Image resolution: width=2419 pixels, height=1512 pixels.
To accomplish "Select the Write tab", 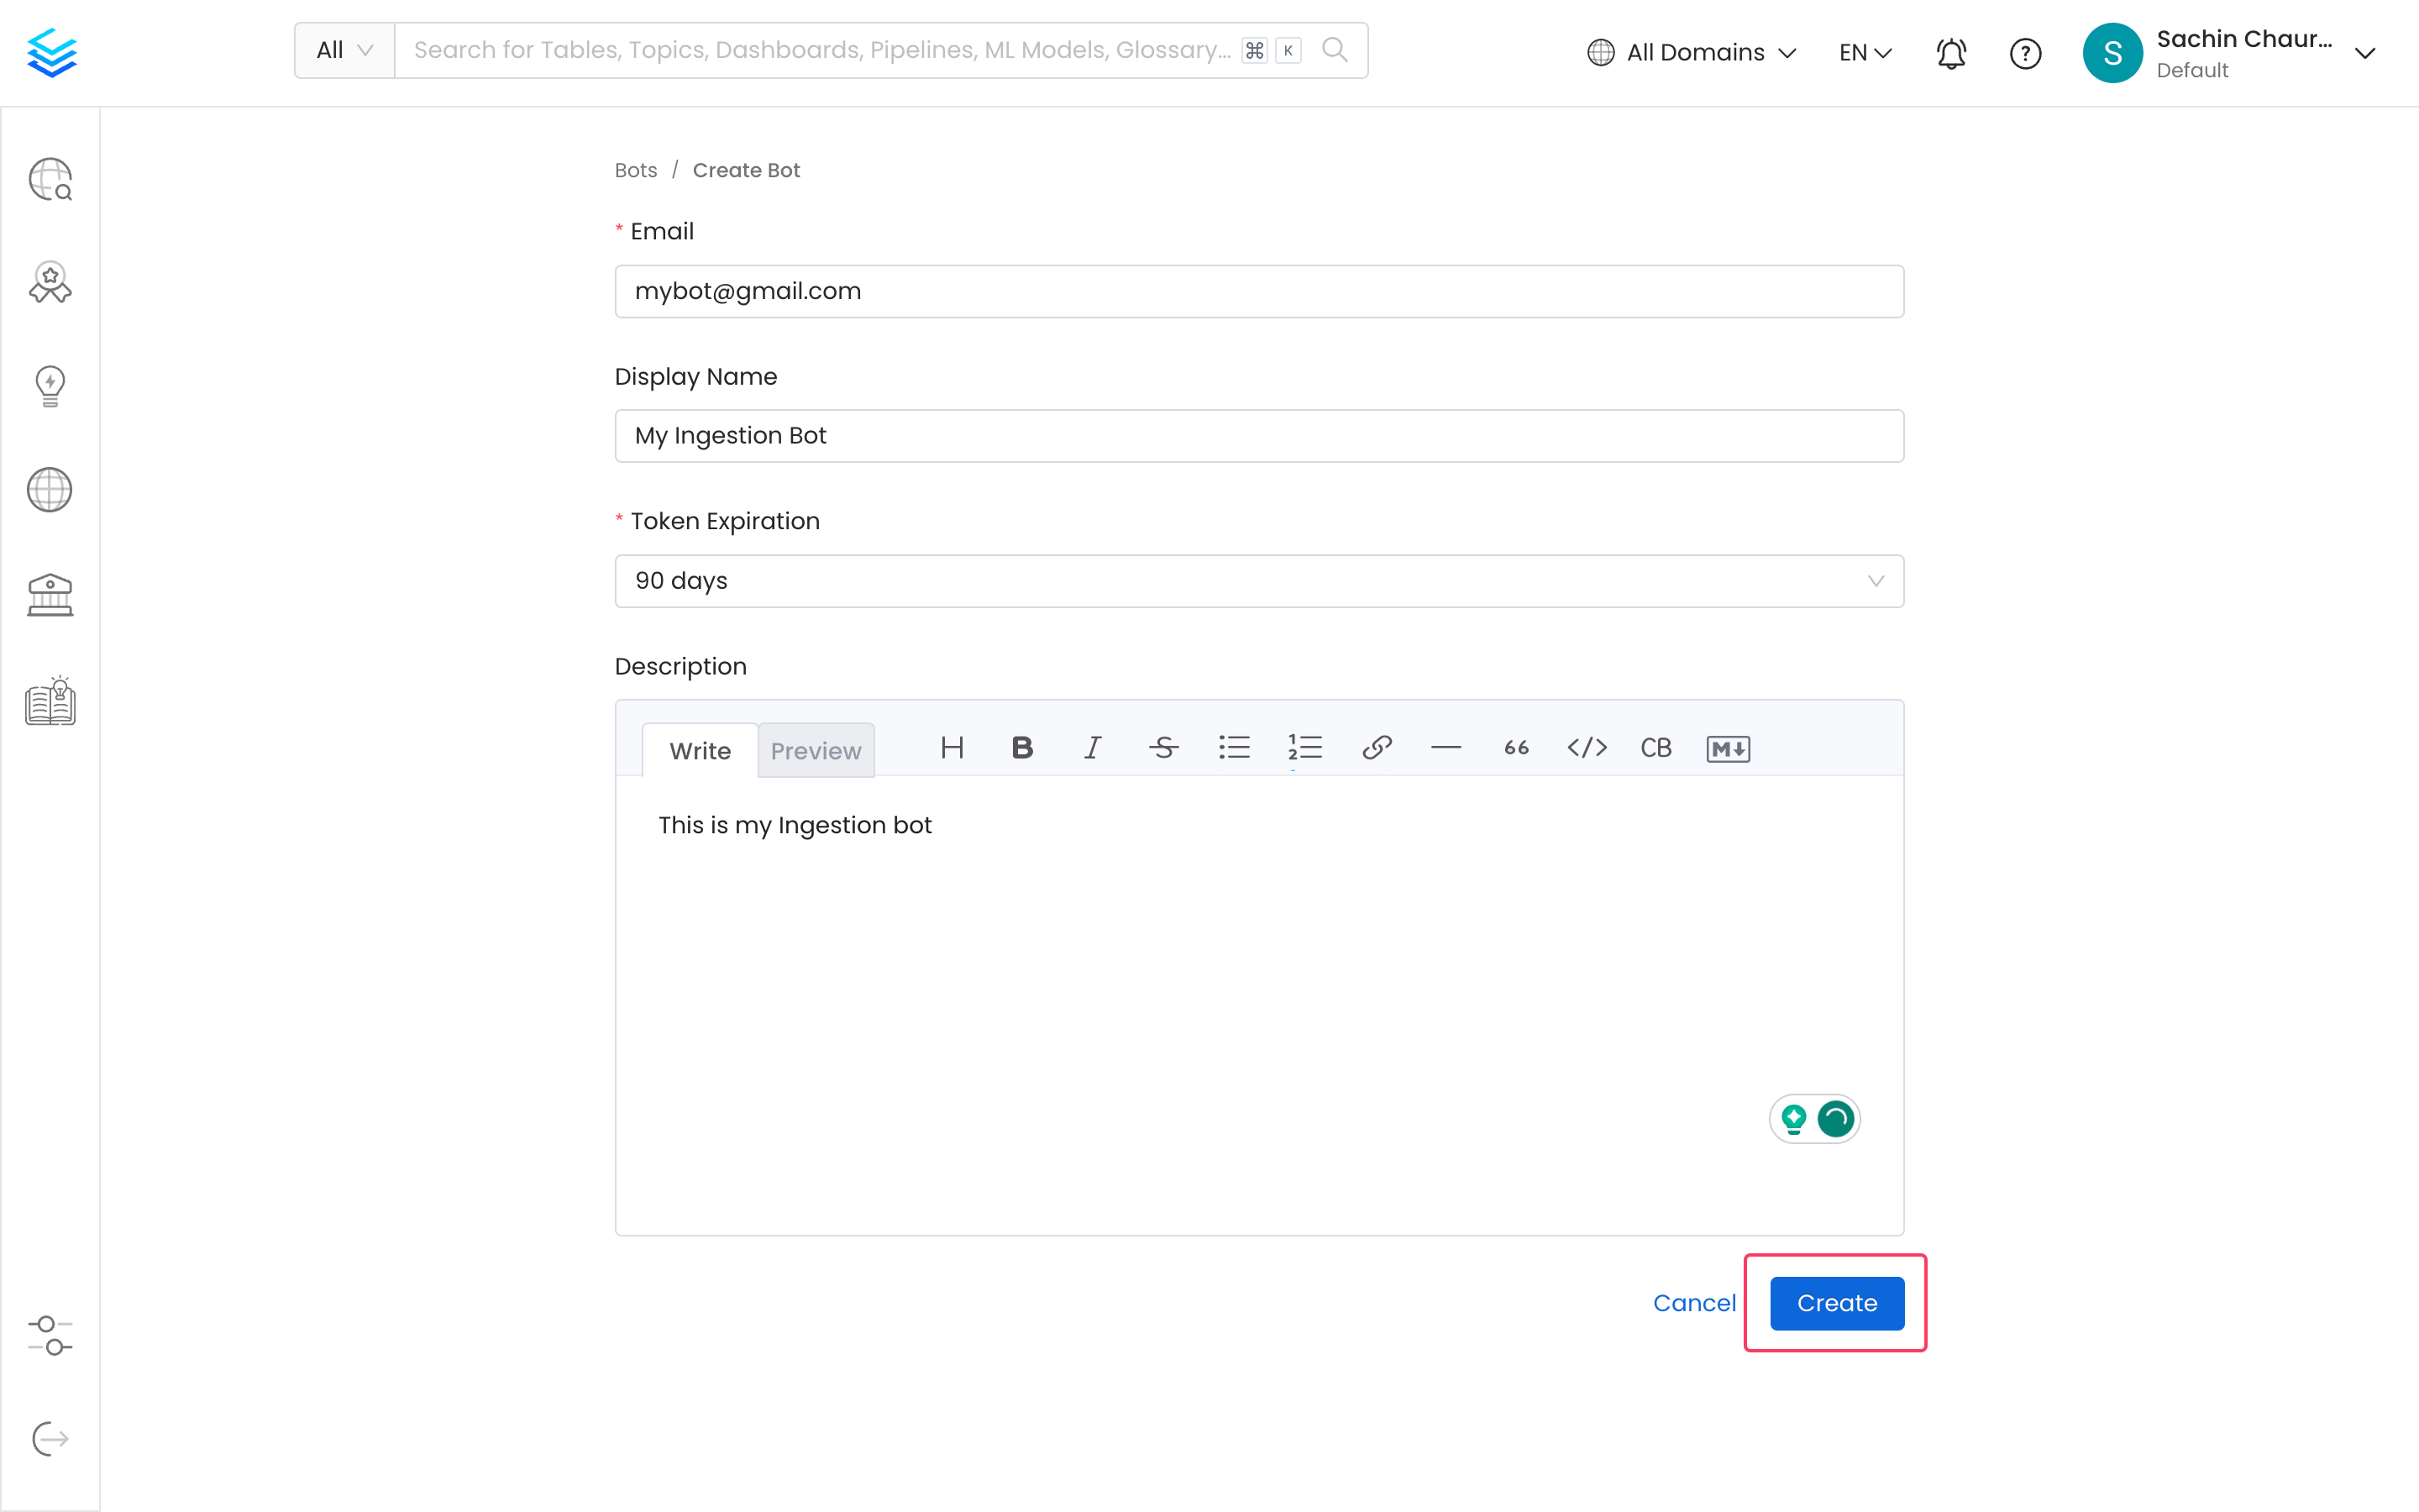I will point(700,750).
